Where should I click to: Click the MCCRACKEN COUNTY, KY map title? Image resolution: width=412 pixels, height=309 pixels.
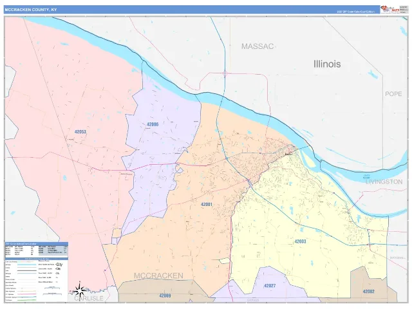[31, 10]
